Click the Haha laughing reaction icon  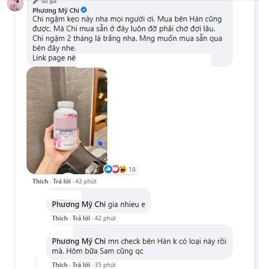click(123, 169)
